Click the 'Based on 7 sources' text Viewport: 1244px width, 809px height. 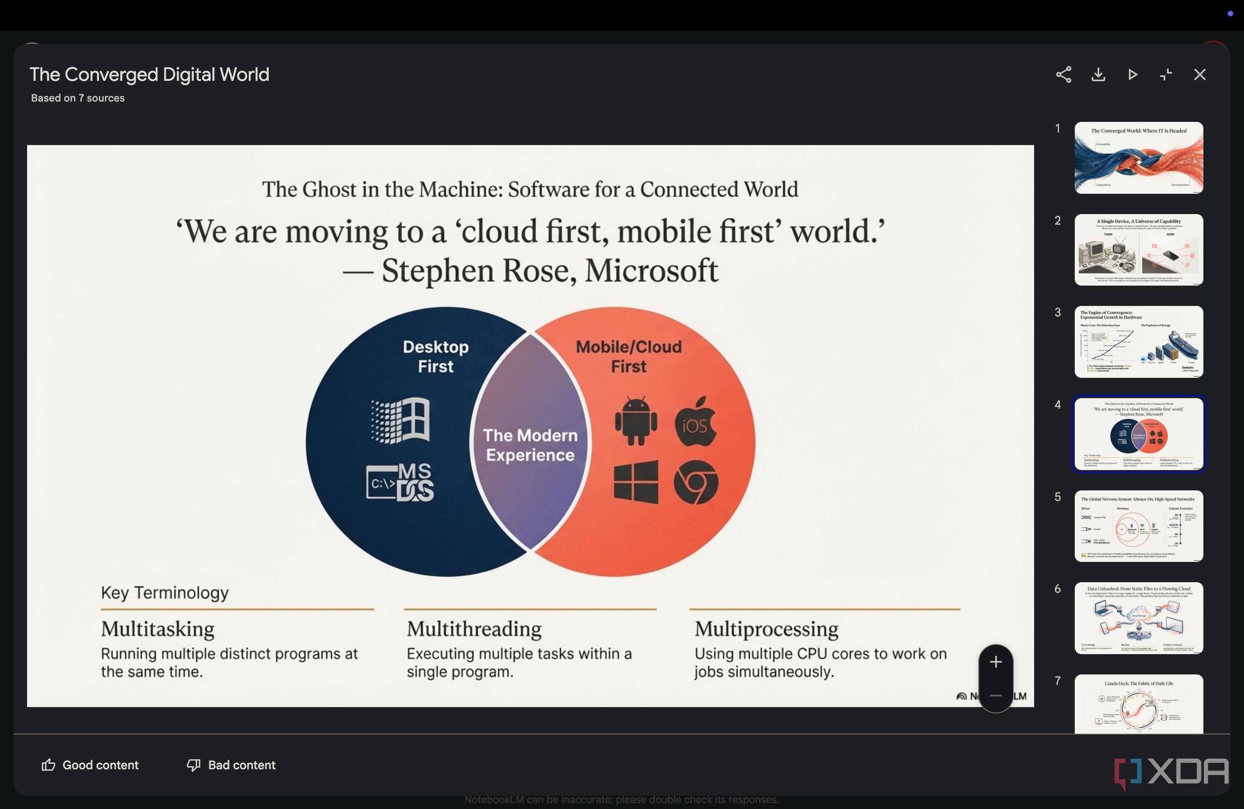[x=78, y=98]
